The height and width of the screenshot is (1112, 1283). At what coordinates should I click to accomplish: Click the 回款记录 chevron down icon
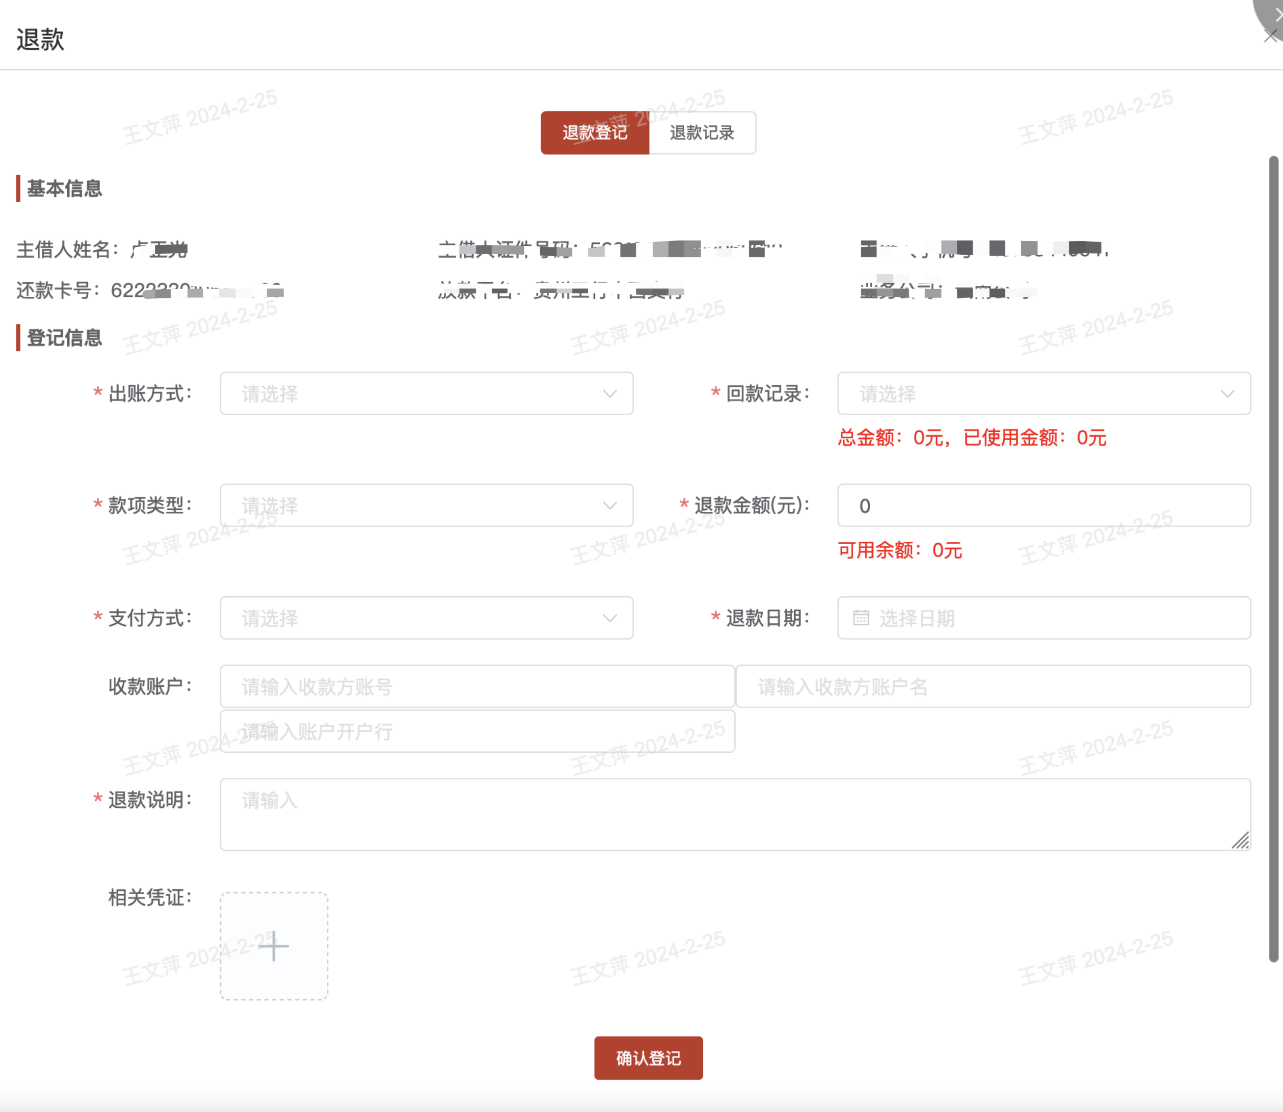click(1227, 394)
